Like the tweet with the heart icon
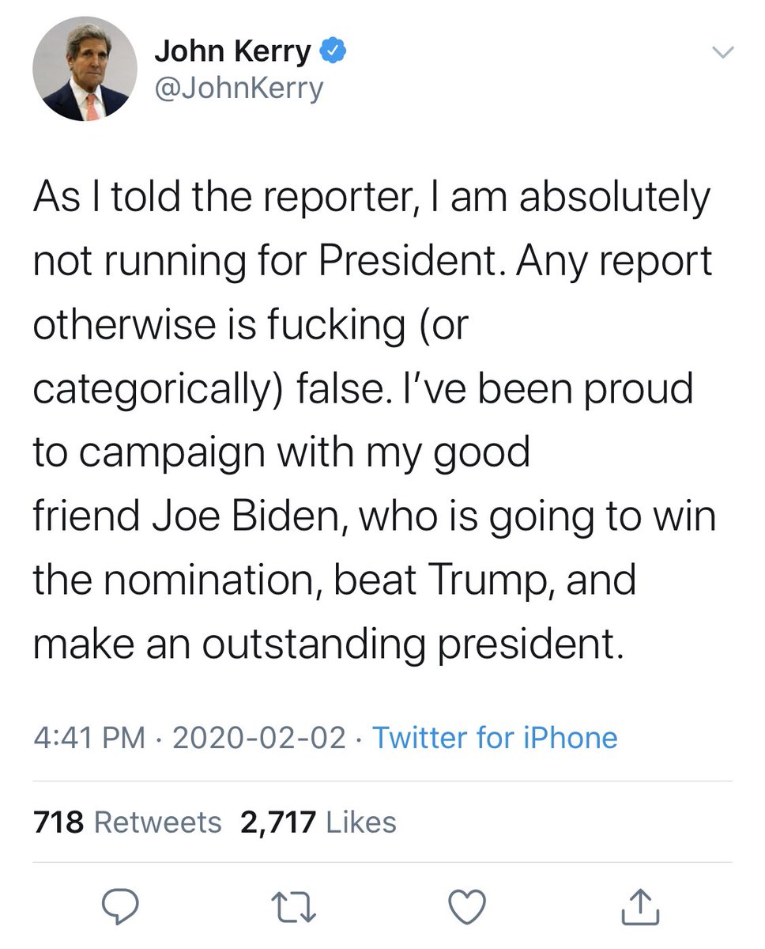 [466, 906]
